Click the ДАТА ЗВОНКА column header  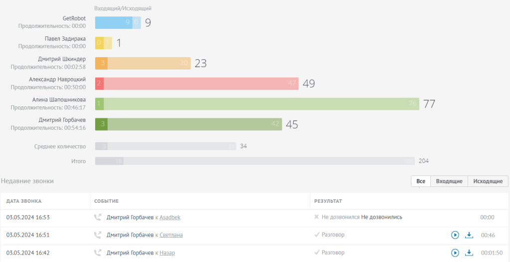(x=24, y=201)
